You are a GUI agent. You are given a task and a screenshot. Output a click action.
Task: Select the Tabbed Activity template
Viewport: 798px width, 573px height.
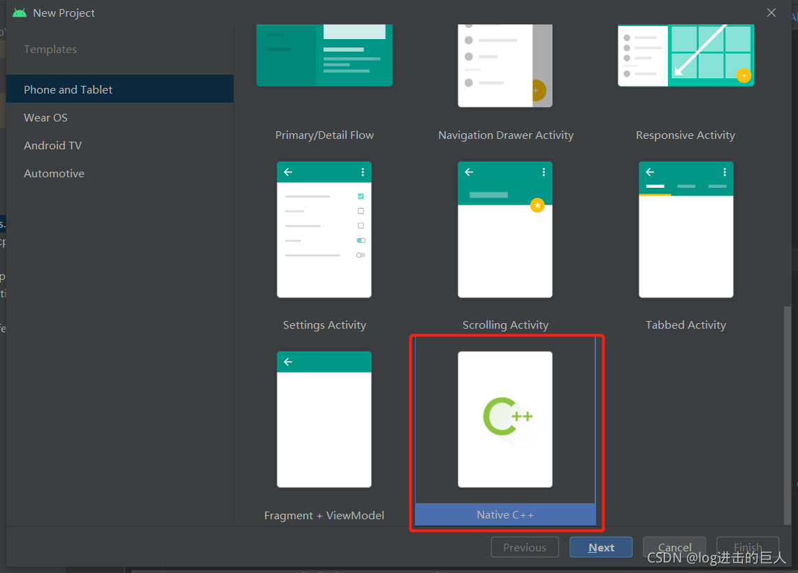(x=685, y=230)
